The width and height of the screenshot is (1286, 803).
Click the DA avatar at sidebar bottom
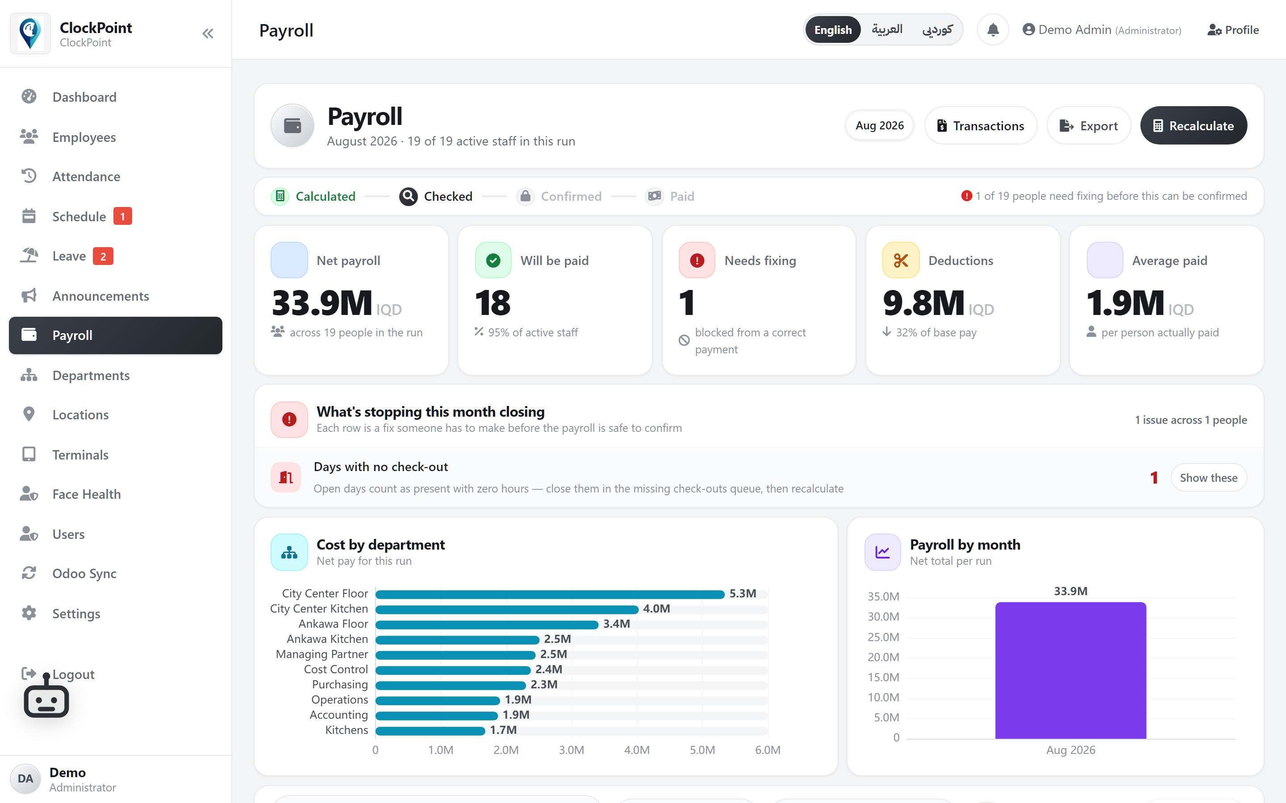[x=25, y=778]
